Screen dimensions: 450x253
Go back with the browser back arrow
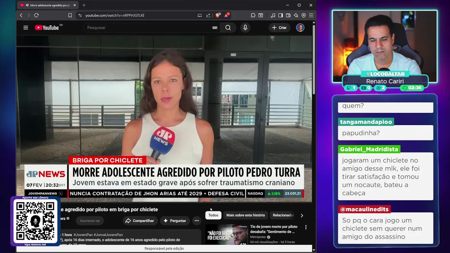pos(21,15)
